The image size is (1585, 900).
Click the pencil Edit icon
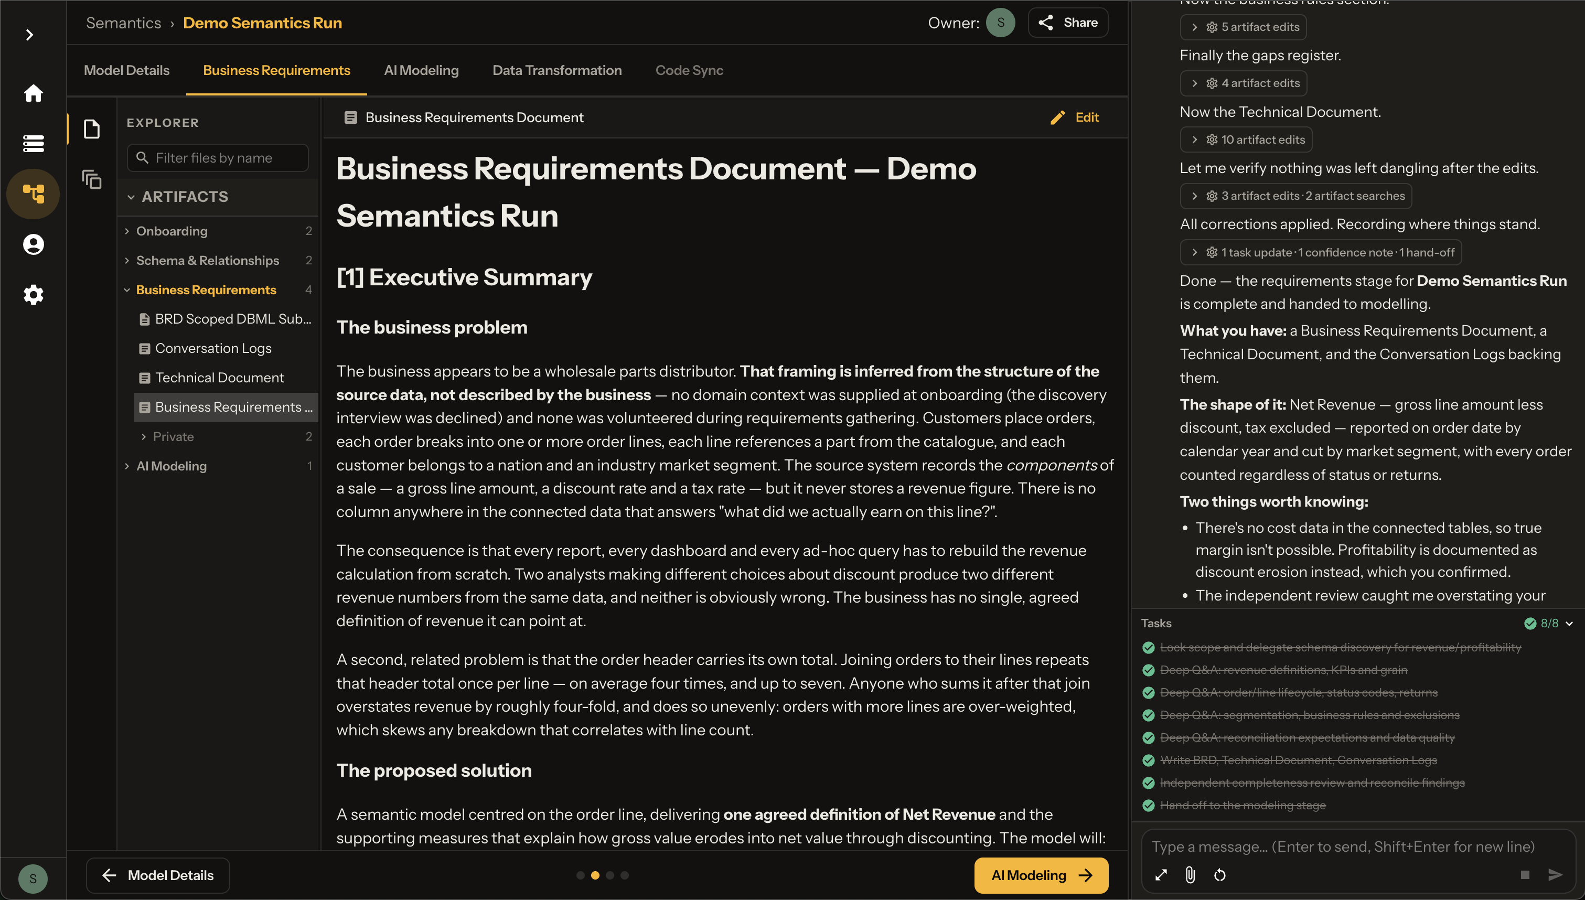pyautogui.click(x=1058, y=117)
